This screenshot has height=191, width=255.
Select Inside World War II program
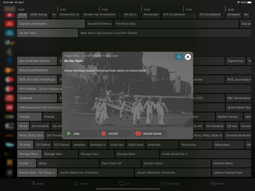click(x=206, y=154)
